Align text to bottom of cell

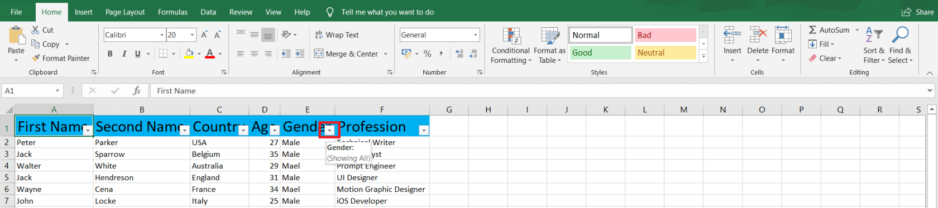point(268,34)
